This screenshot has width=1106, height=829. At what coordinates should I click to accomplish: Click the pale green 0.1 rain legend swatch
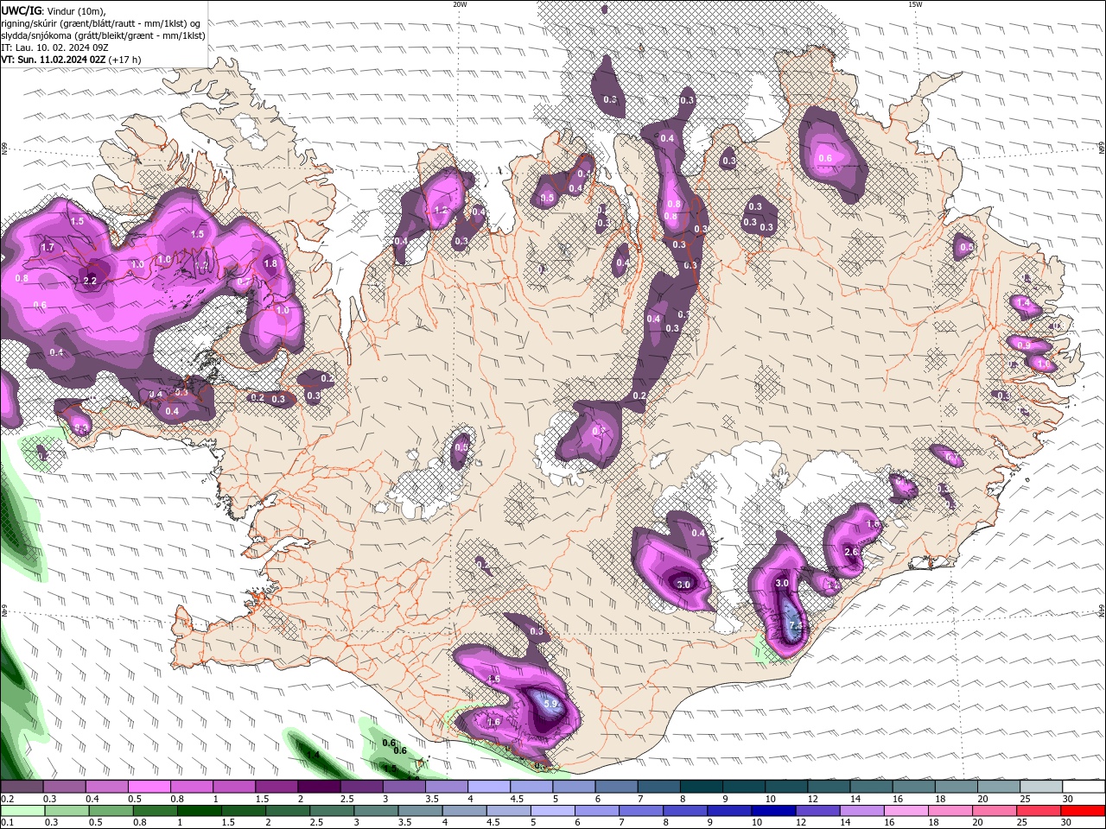[22, 811]
